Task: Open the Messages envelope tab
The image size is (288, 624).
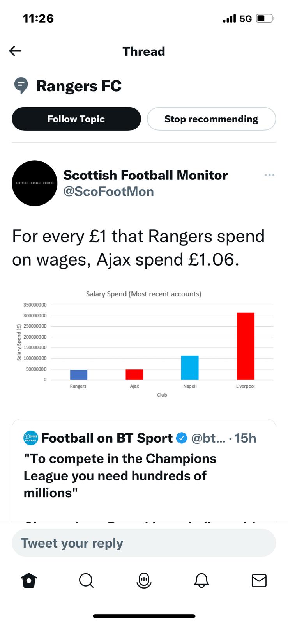Action: [259, 581]
